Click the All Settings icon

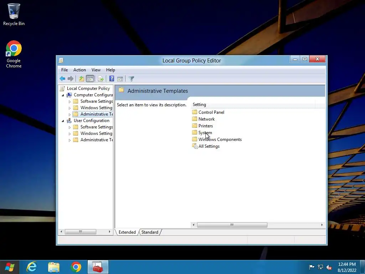pos(195,146)
